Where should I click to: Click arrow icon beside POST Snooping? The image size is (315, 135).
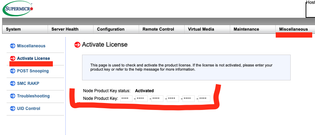click(13, 71)
